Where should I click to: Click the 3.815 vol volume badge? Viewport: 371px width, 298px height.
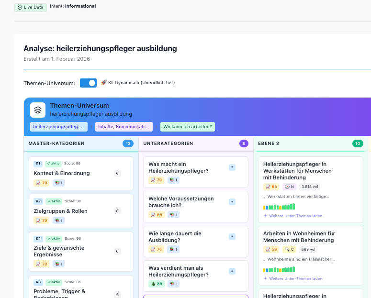(x=310, y=187)
